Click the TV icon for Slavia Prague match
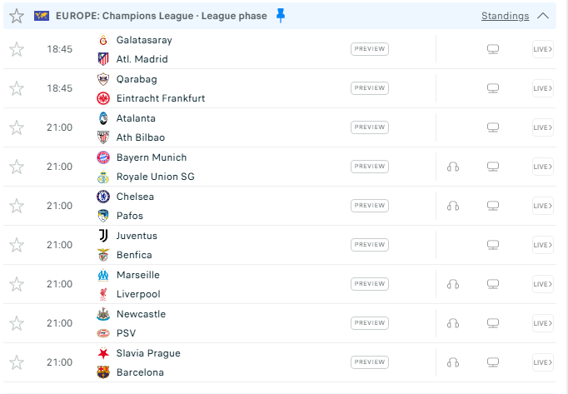The image size is (568, 394). click(x=493, y=362)
